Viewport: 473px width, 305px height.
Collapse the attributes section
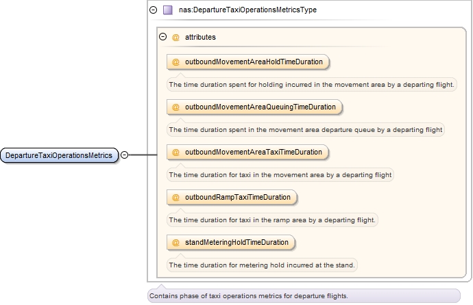[x=163, y=38]
